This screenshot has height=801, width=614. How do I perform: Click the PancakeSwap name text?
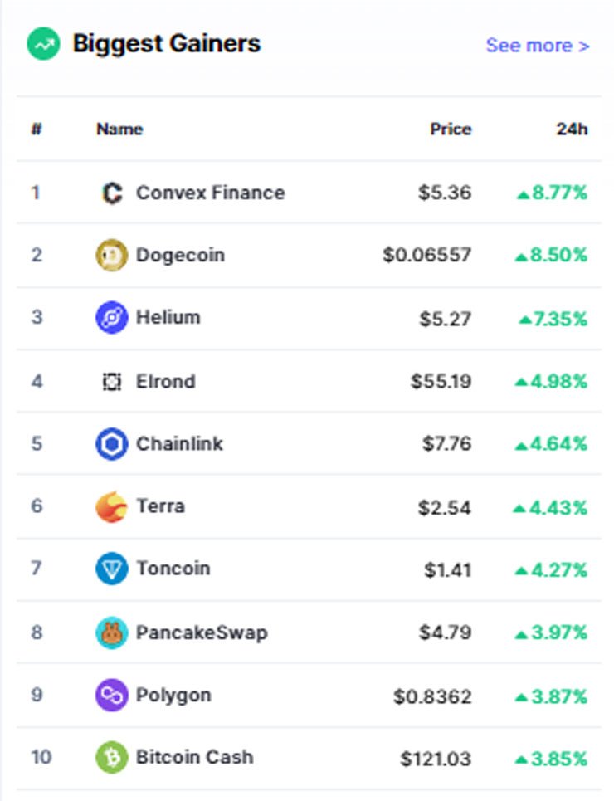tap(202, 632)
